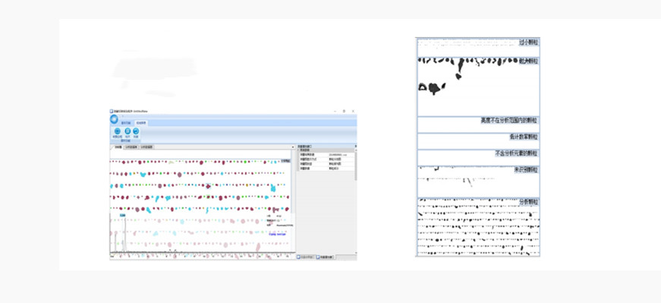Switch to second bottom tab under properties panel
Screen dimensions: 661x303
tap(326, 257)
